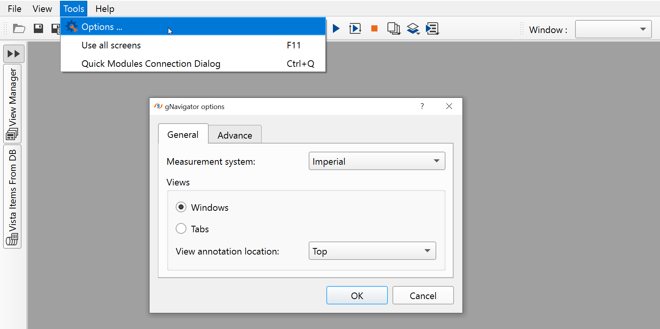Screen dimensions: 660x329
Task: Open the View Manager side panel
Action: (13, 104)
